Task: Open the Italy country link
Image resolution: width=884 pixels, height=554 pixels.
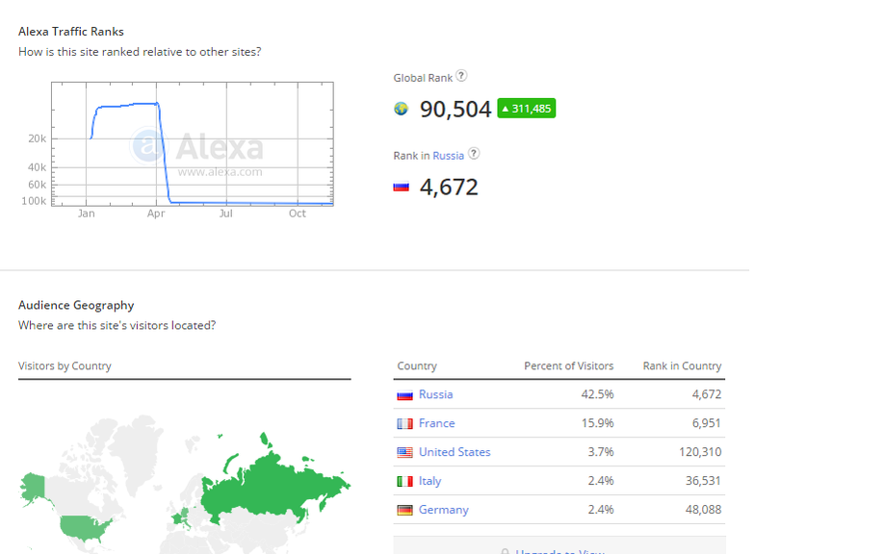Action: click(430, 481)
